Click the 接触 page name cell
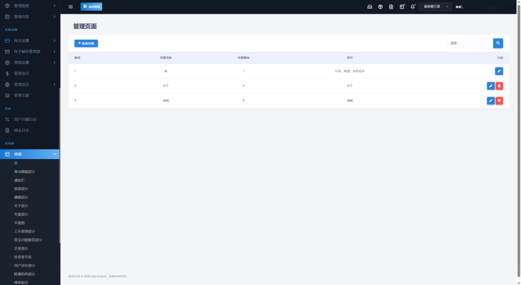Screen dimensions: 521x285 (x=166, y=101)
